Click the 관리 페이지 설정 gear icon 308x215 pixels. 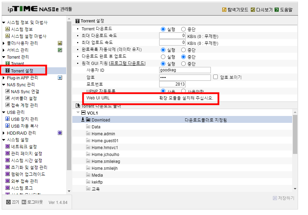[x=8, y=153]
